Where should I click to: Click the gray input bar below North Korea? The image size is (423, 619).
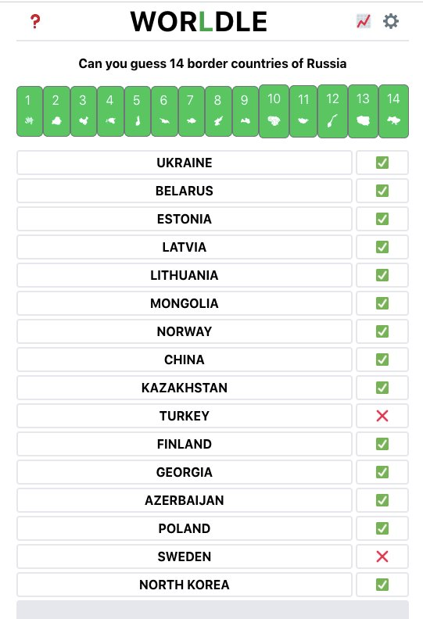coord(213,610)
